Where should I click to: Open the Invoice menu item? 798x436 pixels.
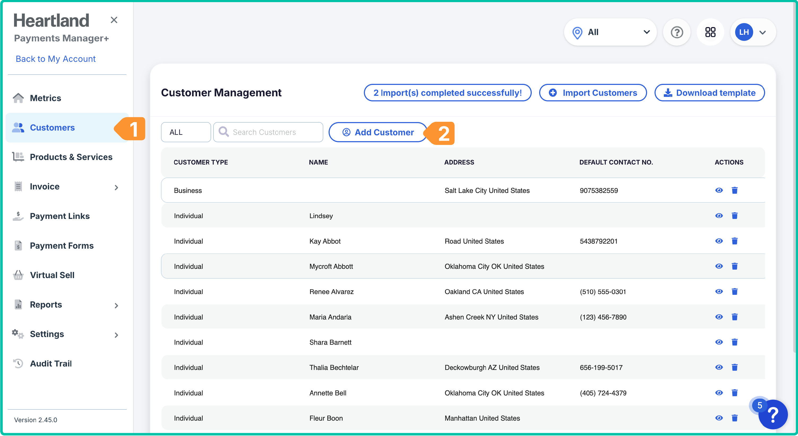(67, 187)
